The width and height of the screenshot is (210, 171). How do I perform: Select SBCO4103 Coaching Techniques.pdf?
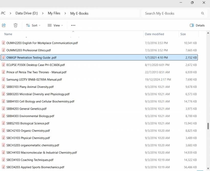pos(99,160)
